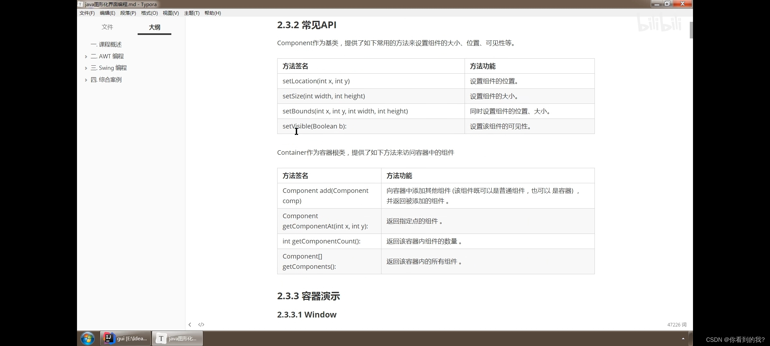Open IntelliJ IDEA gui taskbar item
The image size is (770, 346).
(125, 338)
